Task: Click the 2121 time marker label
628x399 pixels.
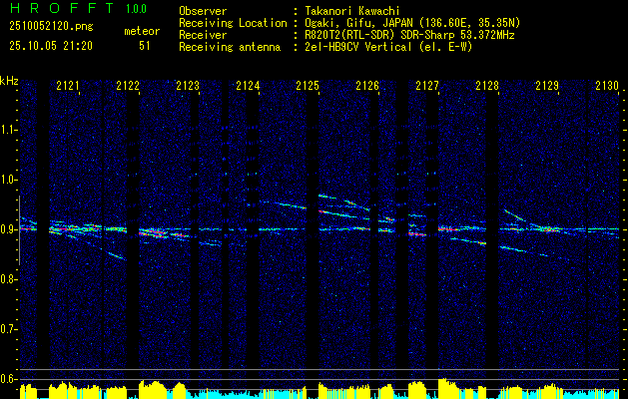Action: (x=68, y=85)
